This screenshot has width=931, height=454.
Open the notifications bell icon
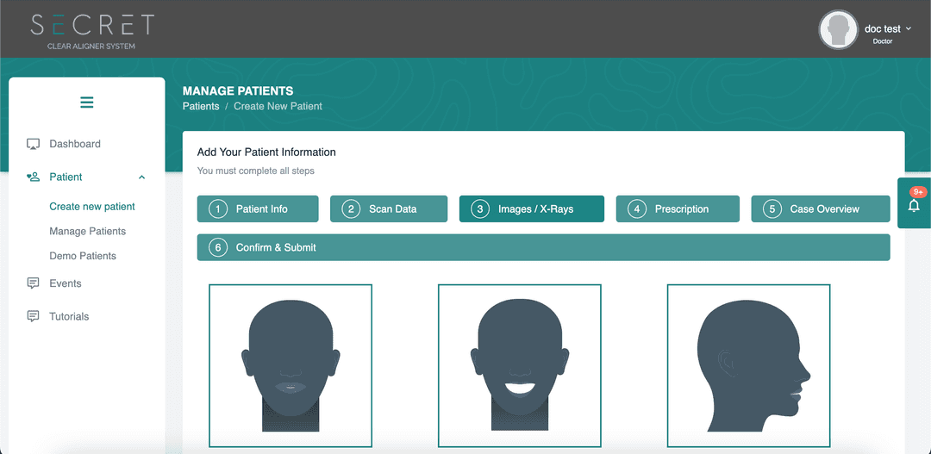pos(914,206)
